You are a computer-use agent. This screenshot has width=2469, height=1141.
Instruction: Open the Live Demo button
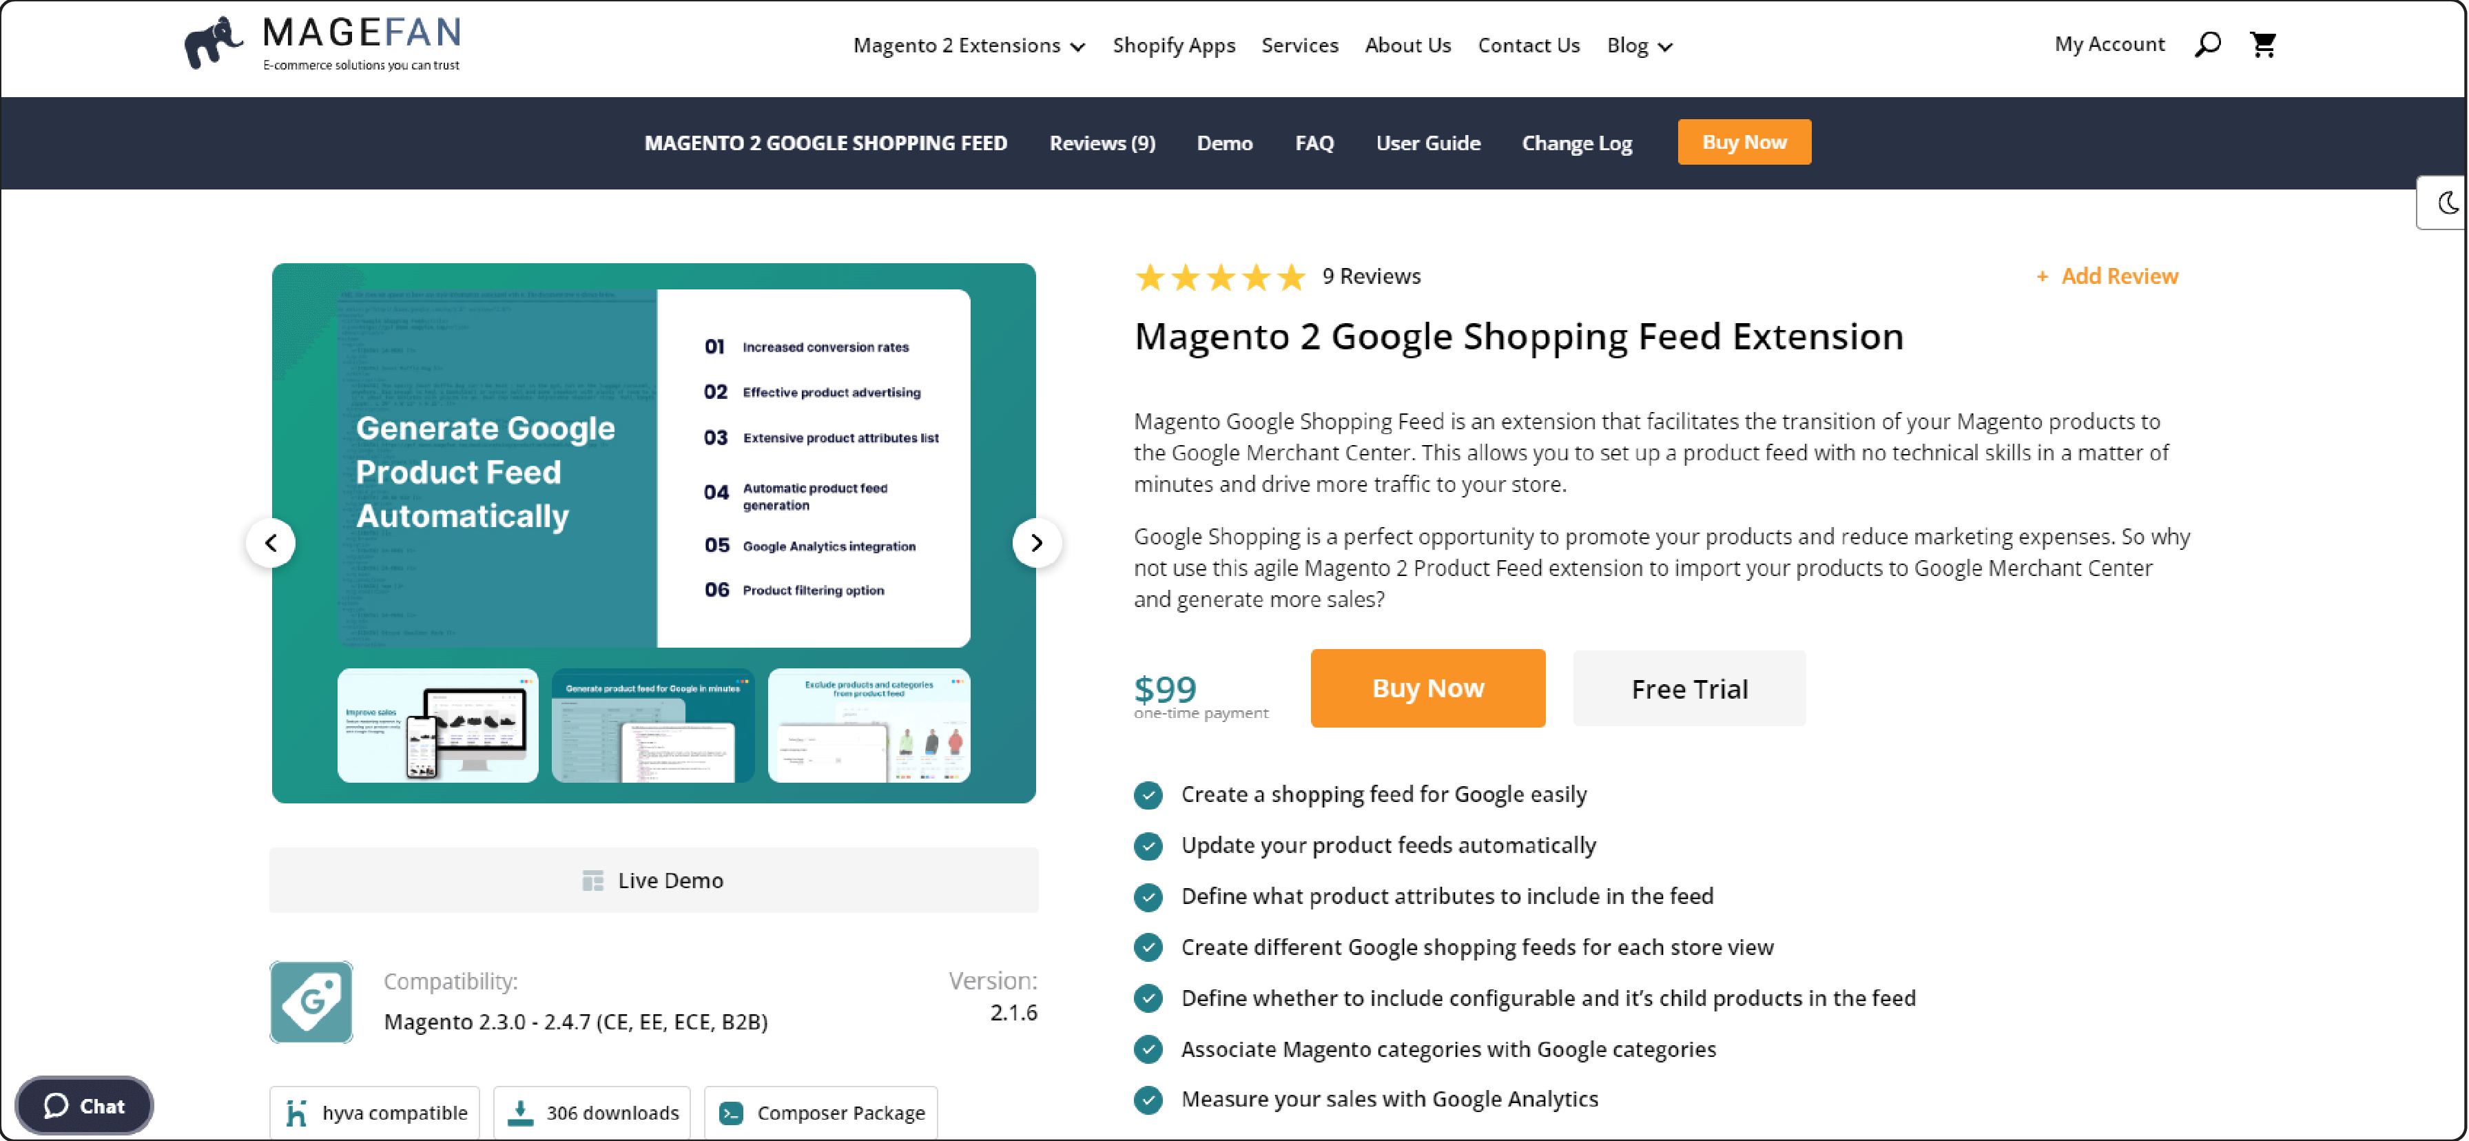(654, 880)
